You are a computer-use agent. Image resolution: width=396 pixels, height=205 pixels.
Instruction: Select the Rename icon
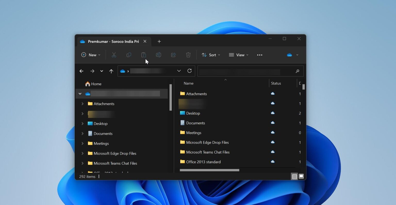tap(158, 55)
